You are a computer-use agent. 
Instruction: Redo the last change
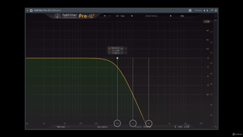pyautogui.click(x=110, y=16)
